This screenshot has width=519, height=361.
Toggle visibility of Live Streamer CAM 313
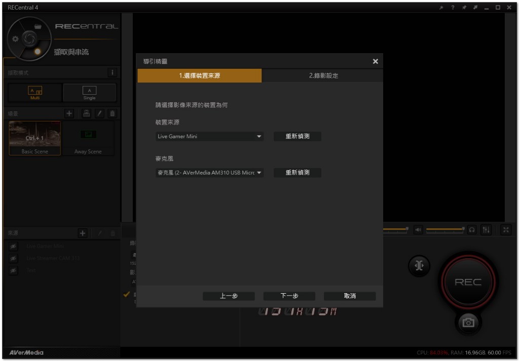pos(13,258)
